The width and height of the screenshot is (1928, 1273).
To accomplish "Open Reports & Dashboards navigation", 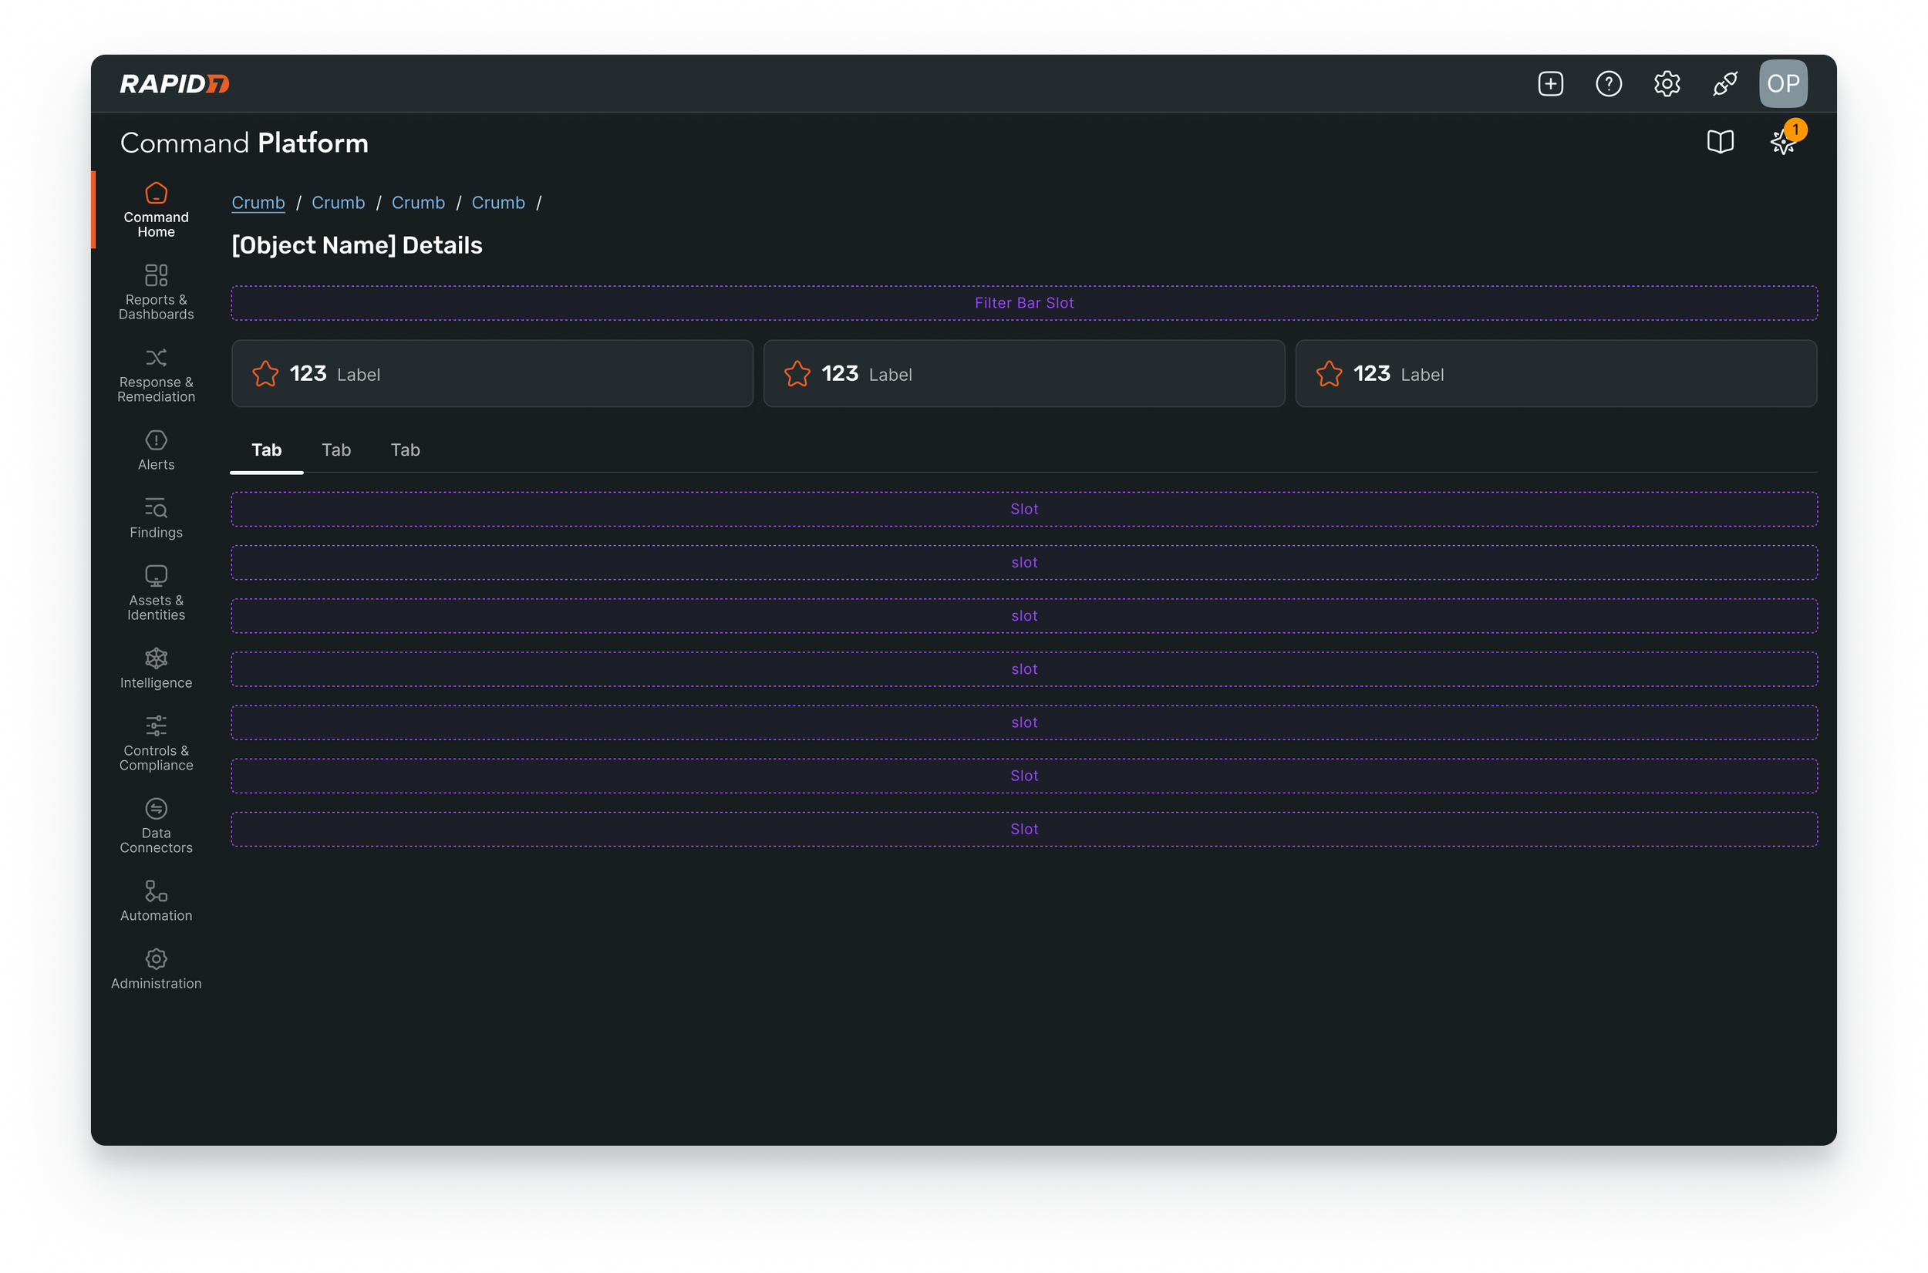I will pyautogui.click(x=156, y=292).
